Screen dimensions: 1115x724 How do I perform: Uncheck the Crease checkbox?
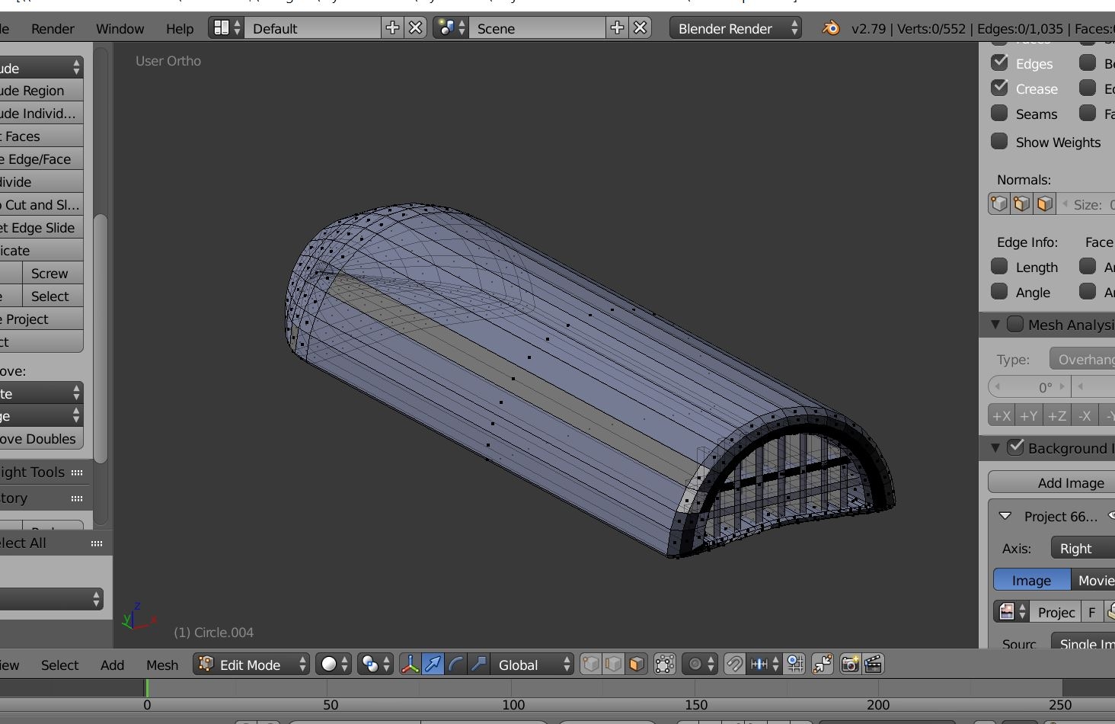pos(999,88)
